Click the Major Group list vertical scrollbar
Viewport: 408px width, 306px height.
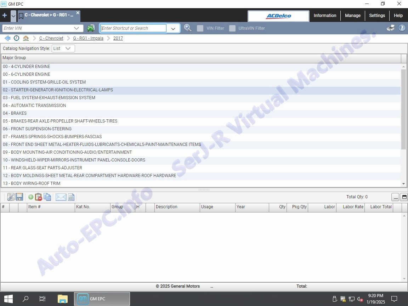pyautogui.click(x=403, y=109)
